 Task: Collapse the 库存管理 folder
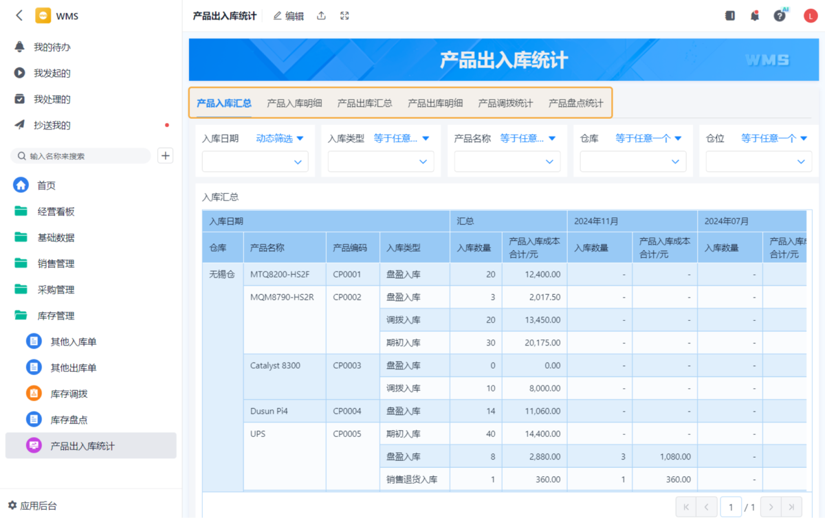(55, 315)
